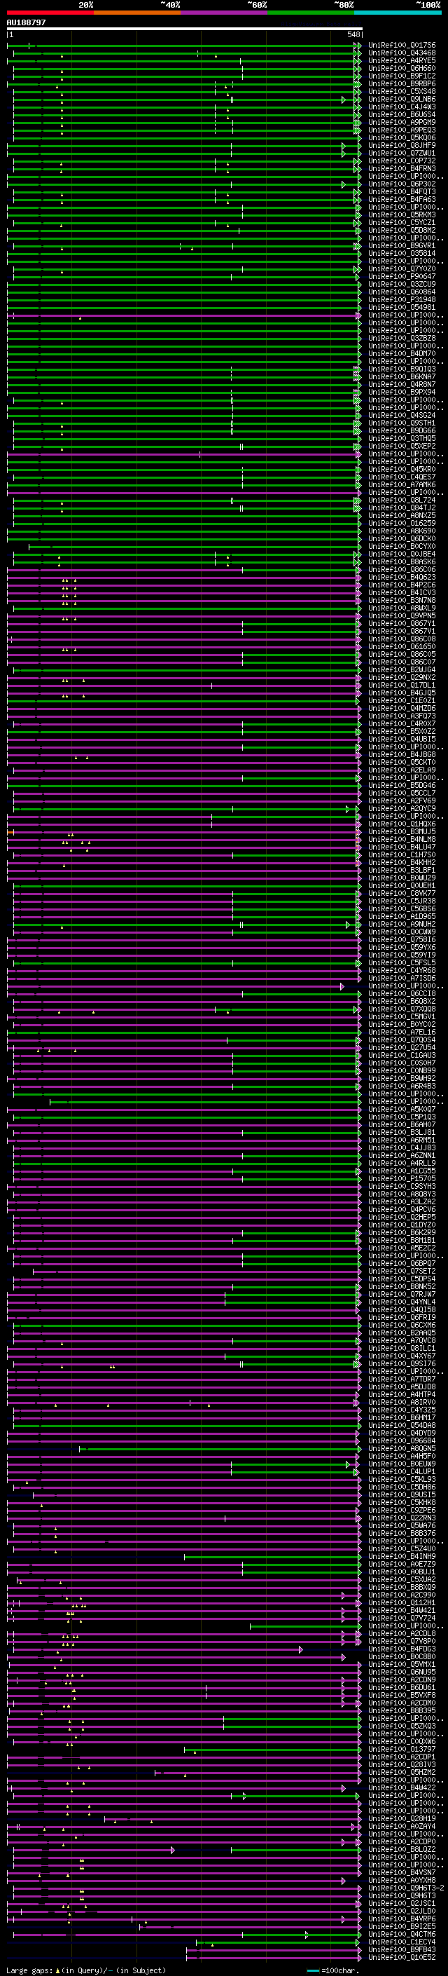Screen dimensions: 448x1976
Task: Click the cyan 100char scale marker
Action: [312, 1970]
